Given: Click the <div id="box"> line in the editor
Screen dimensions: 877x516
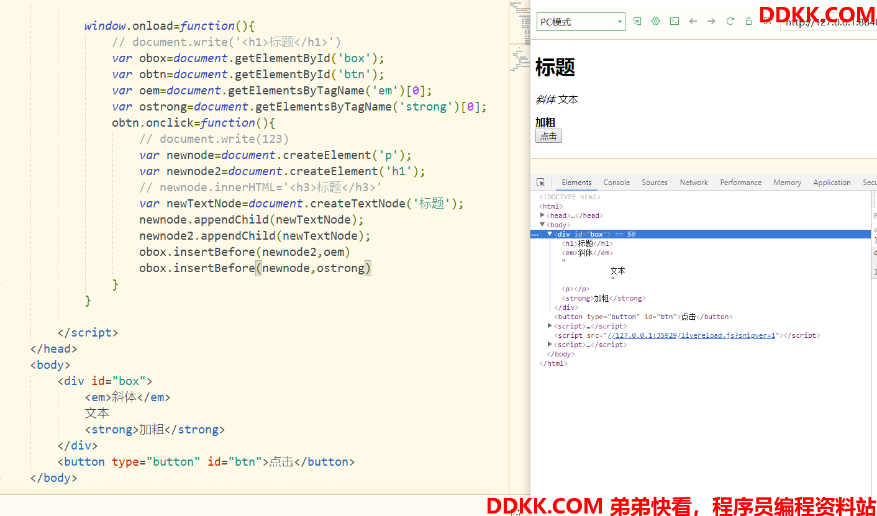Looking at the screenshot, I should point(105,381).
